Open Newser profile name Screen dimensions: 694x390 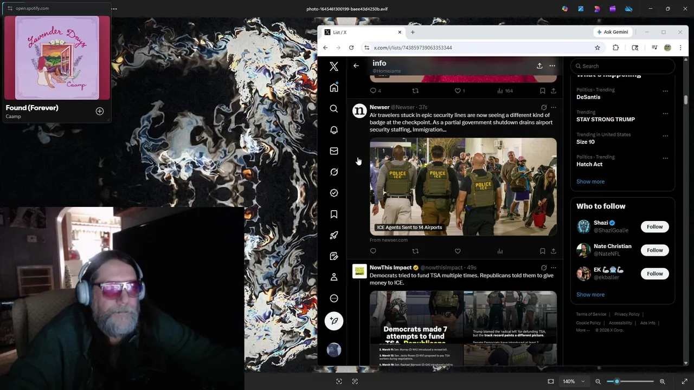pyautogui.click(x=380, y=107)
